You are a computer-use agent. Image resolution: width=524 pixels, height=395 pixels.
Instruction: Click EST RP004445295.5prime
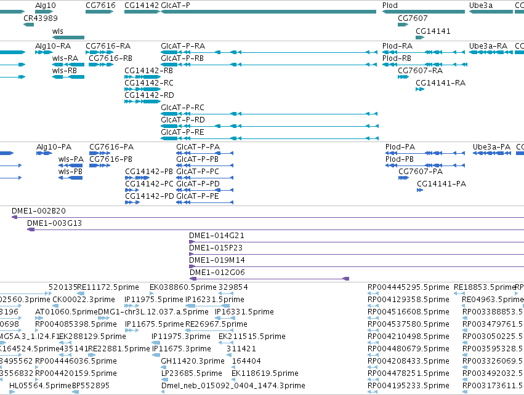tap(408, 287)
